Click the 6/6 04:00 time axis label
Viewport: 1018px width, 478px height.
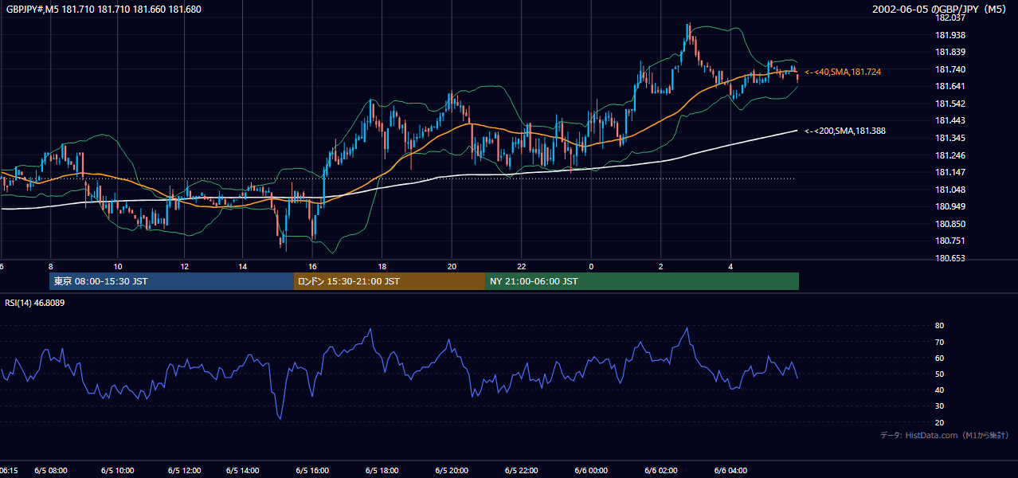pyautogui.click(x=730, y=470)
